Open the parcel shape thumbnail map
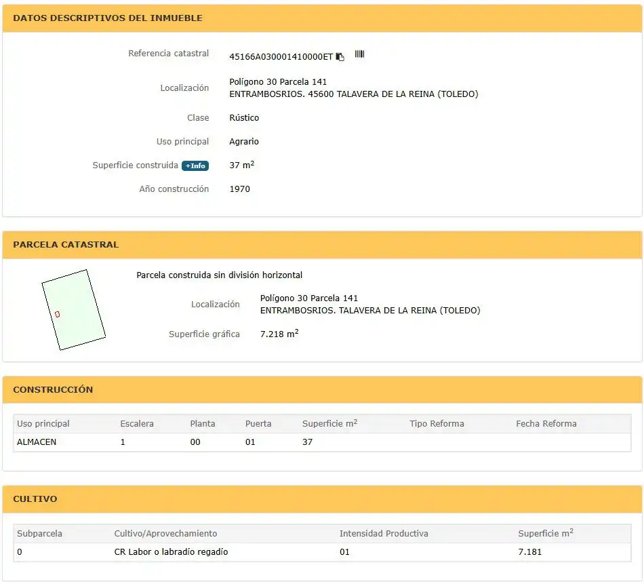This screenshot has height=584, width=644. coord(73,309)
